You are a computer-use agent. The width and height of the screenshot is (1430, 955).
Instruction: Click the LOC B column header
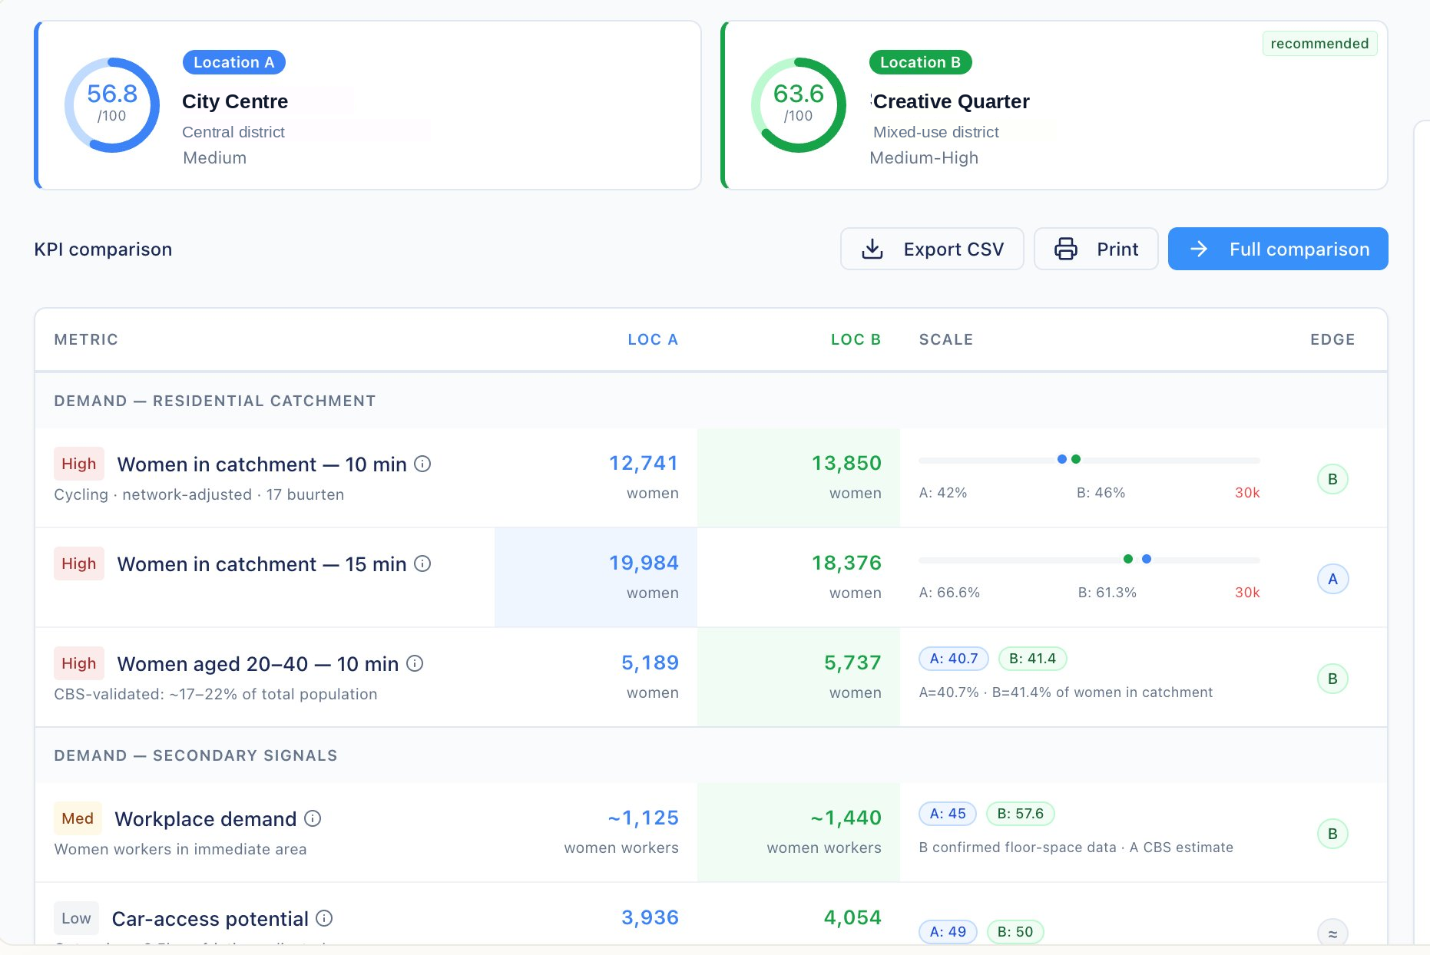coord(856,339)
